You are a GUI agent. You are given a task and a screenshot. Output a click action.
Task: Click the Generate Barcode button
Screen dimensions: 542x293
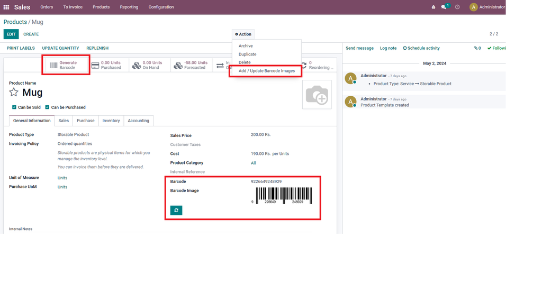tap(66, 65)
